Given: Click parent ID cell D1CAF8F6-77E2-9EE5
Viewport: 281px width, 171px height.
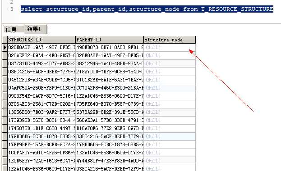Looking at the screenshot, I should coord(110,128).
